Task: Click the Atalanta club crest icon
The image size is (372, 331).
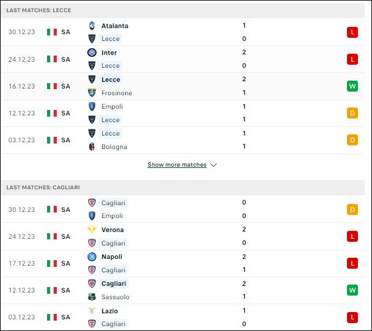Action: [92, 26]
